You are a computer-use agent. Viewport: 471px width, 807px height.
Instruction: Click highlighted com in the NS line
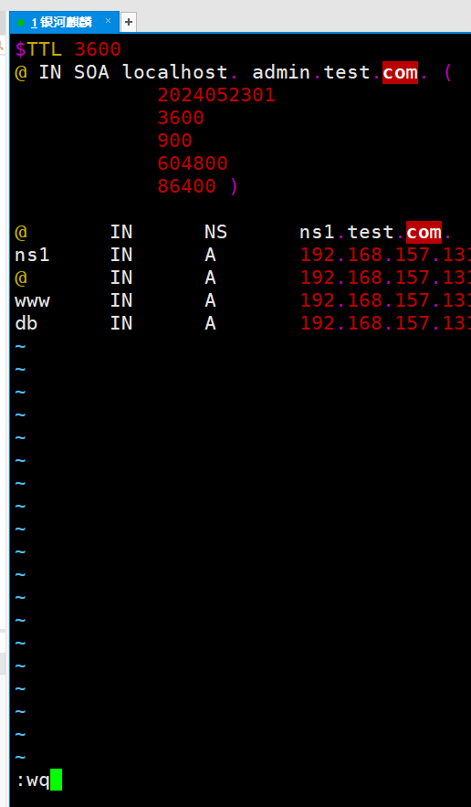tap(424, 232)
